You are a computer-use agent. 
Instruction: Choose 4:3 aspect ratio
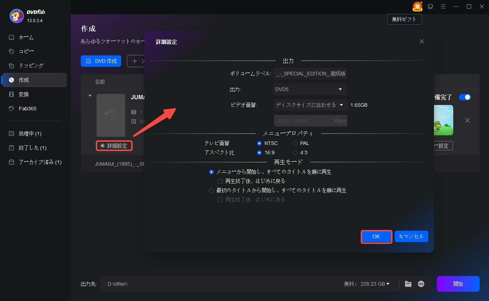click(x=295, y=152)
